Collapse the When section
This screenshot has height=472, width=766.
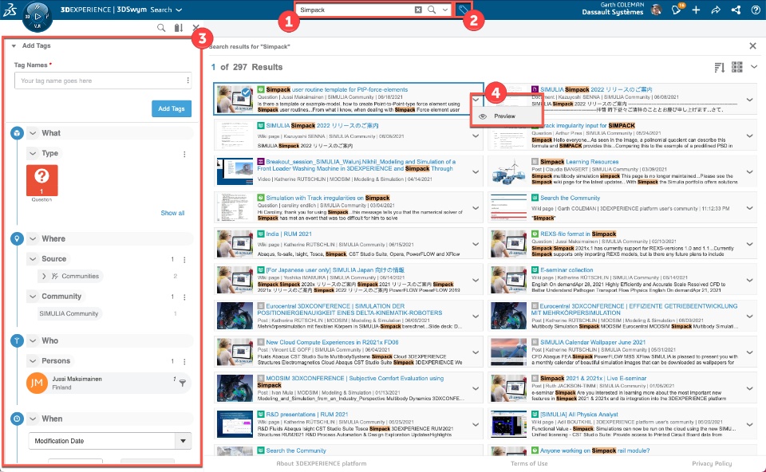33,419
